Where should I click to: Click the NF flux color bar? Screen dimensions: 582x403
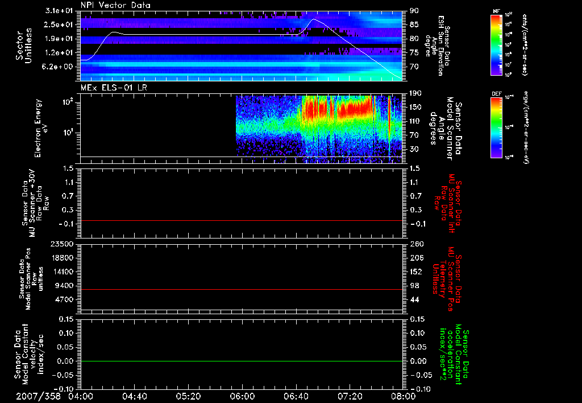pyautogui.click(x=496, y=44)
